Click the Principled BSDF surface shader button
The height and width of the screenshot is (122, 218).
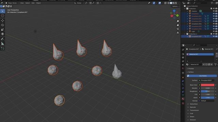[x=206, y=80]
